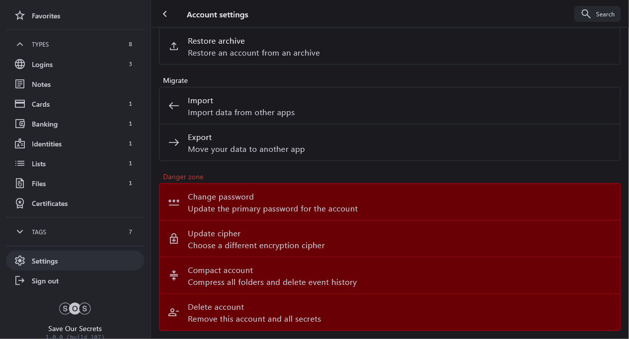Open Banking via the wallet icon
Image resolution: width=629 pixels, height=339 pixels.
(x=20, y=124)
